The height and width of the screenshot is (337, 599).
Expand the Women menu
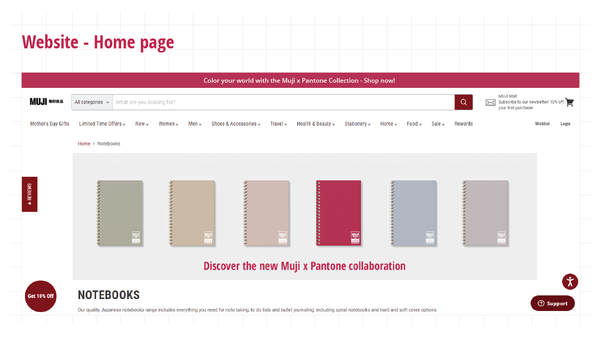pyautogui.click(x=168, y=124)
